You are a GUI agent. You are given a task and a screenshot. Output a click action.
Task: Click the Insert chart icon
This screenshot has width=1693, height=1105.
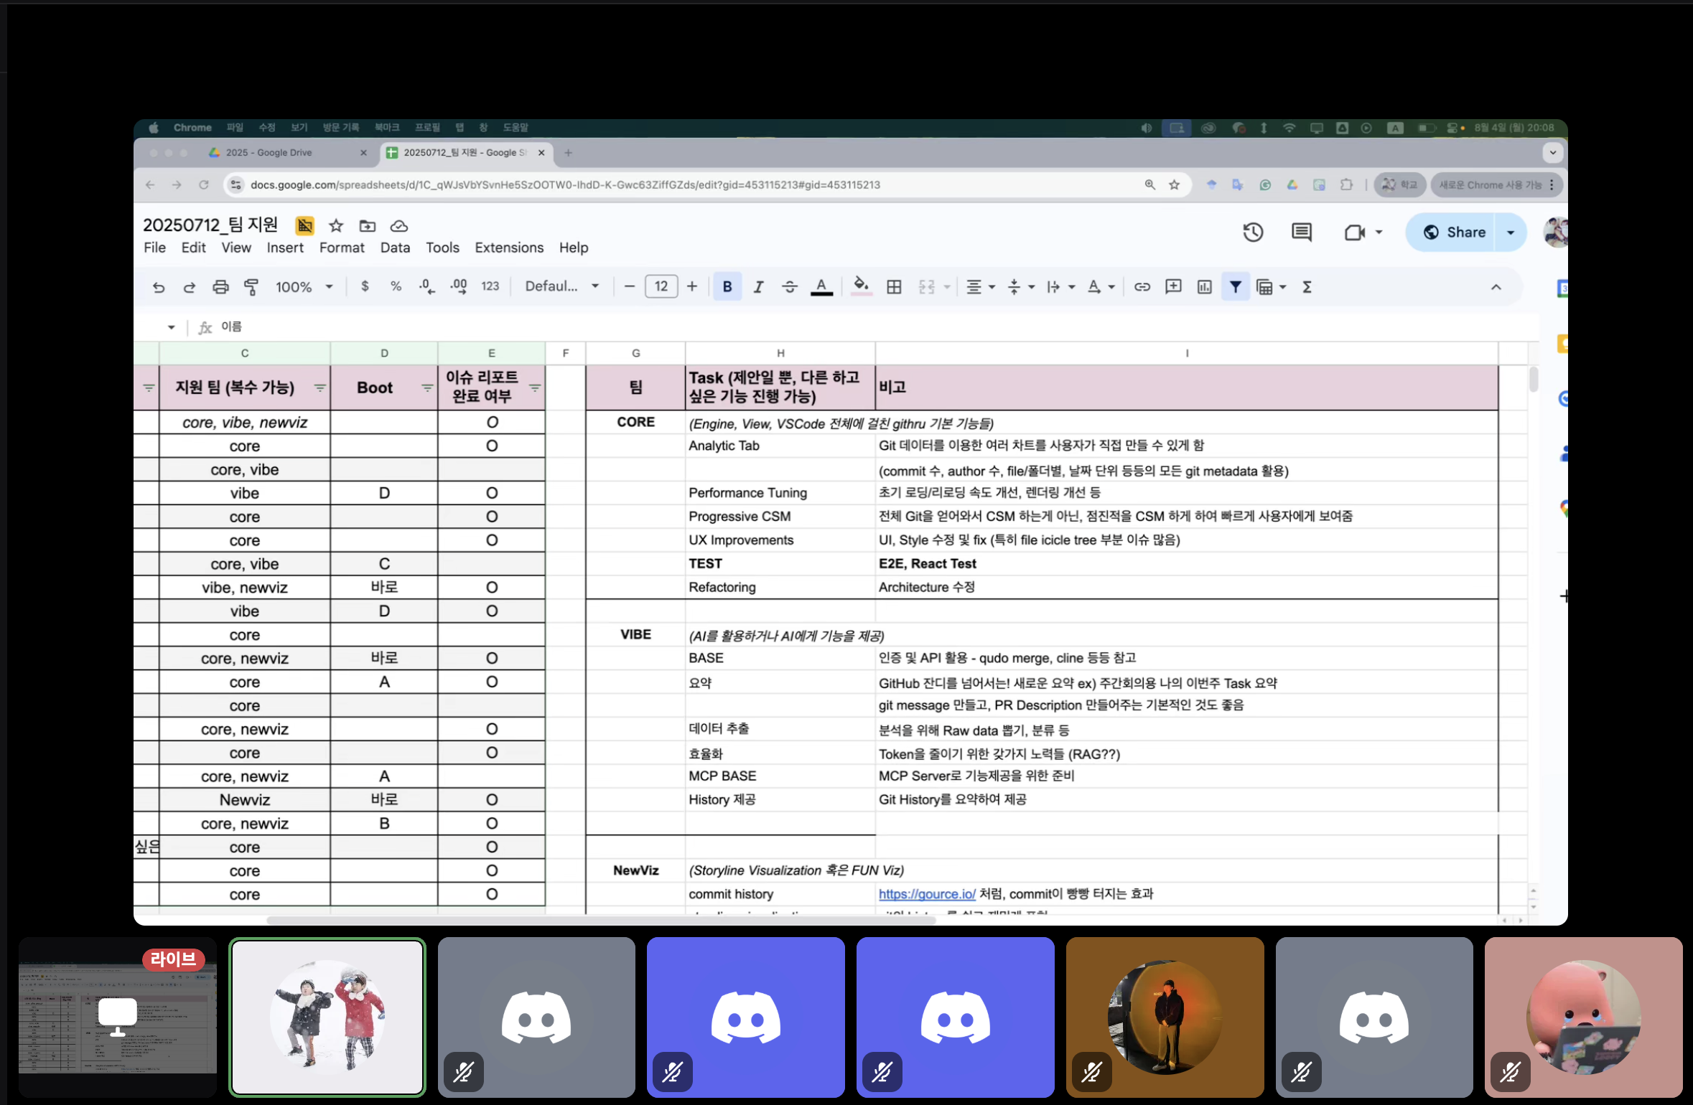tap(1204, 287)
